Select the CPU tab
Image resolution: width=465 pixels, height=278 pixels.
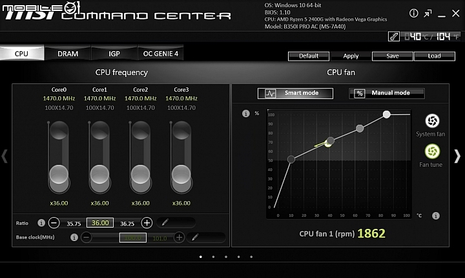pyautogui.click(x=22, y=54)
